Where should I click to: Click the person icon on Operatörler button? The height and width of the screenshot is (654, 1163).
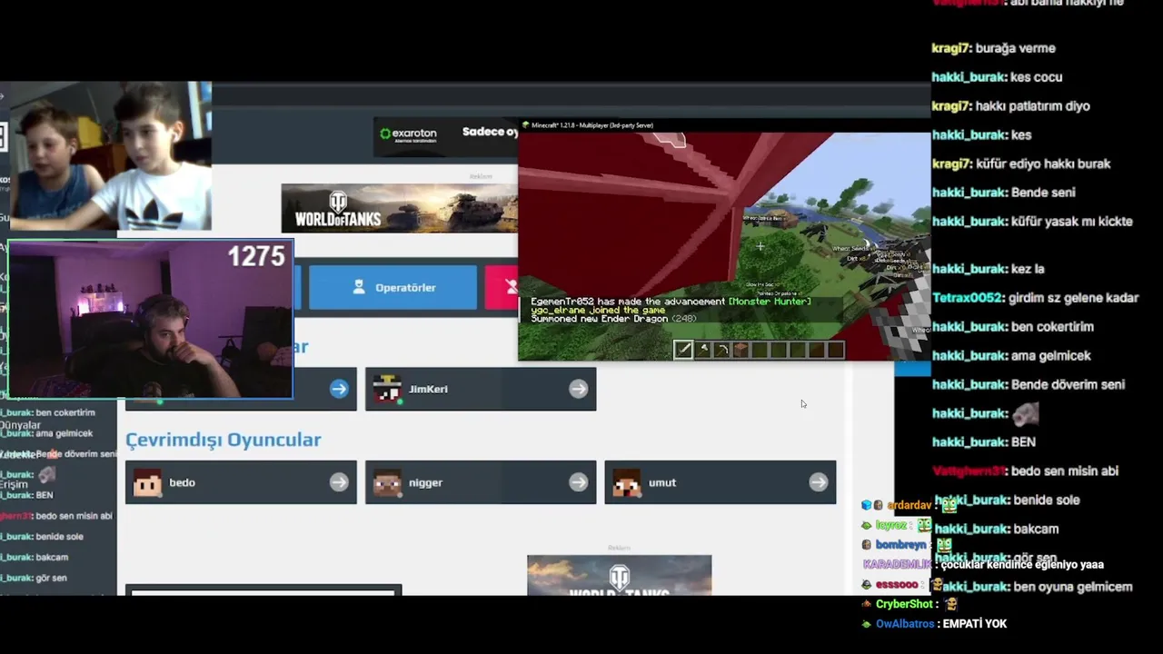pos(358,287)
